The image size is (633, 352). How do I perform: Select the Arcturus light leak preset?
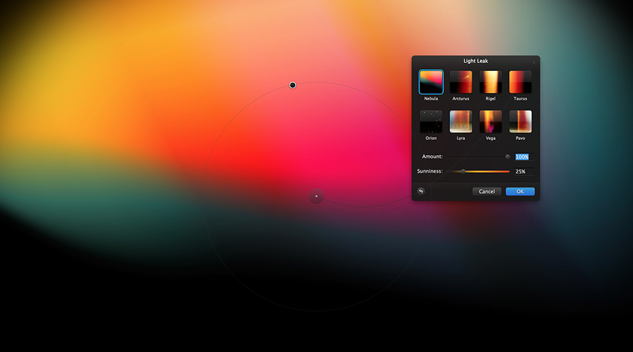(461, 82)
